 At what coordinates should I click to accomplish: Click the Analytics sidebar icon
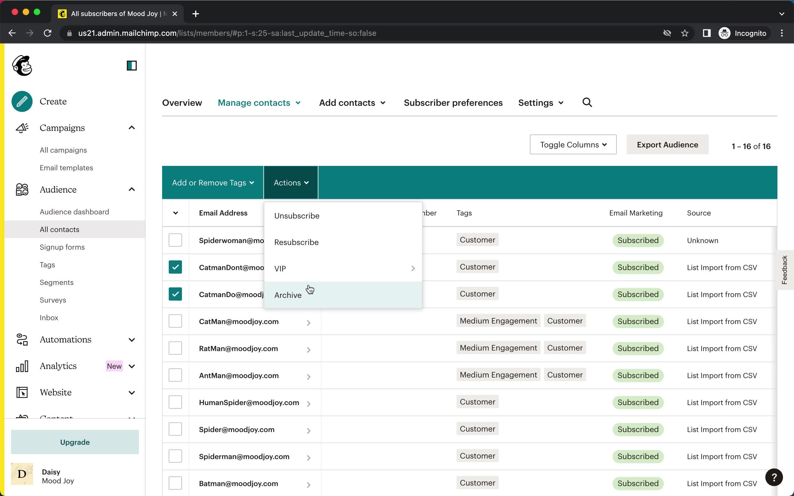22,366
